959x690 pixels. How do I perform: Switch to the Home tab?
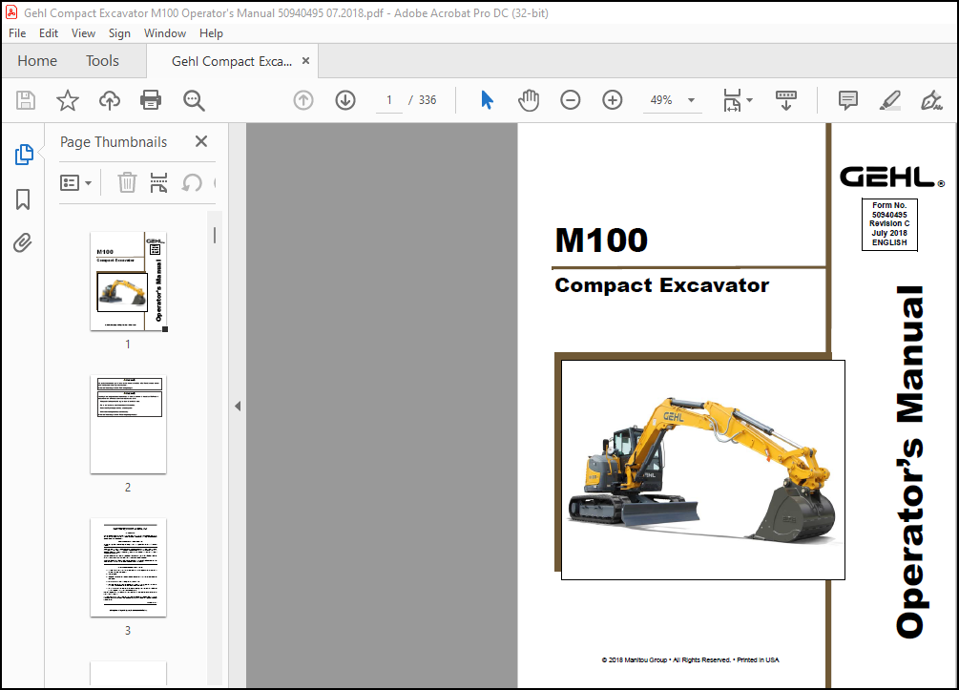click(x=37, y=60)
